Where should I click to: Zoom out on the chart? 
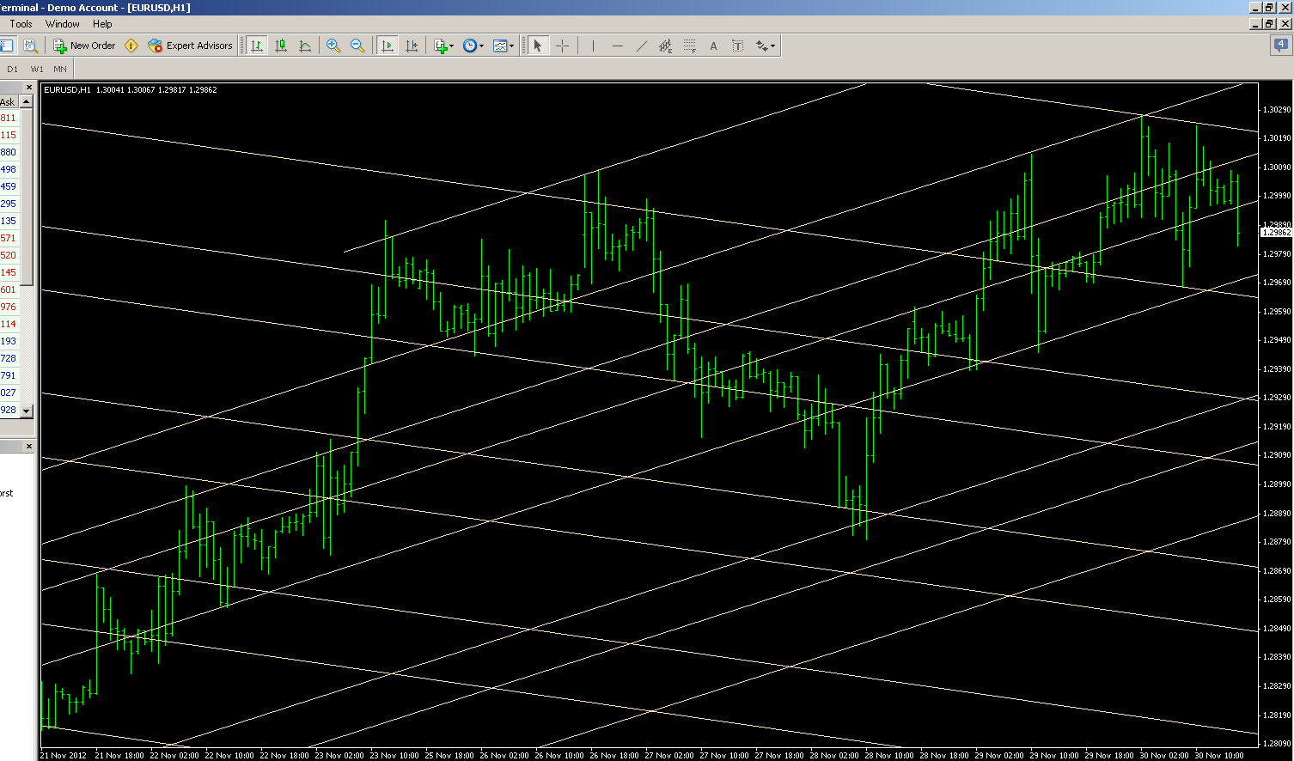(x=357, y=46)
